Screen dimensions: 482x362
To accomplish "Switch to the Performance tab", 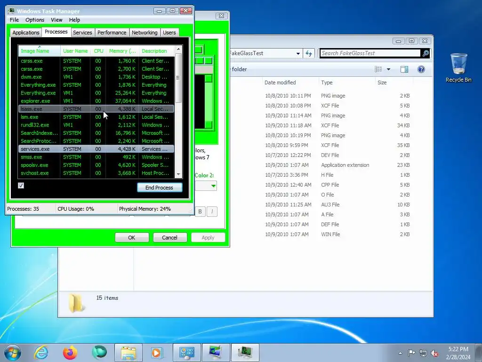I will click(112, 33).
